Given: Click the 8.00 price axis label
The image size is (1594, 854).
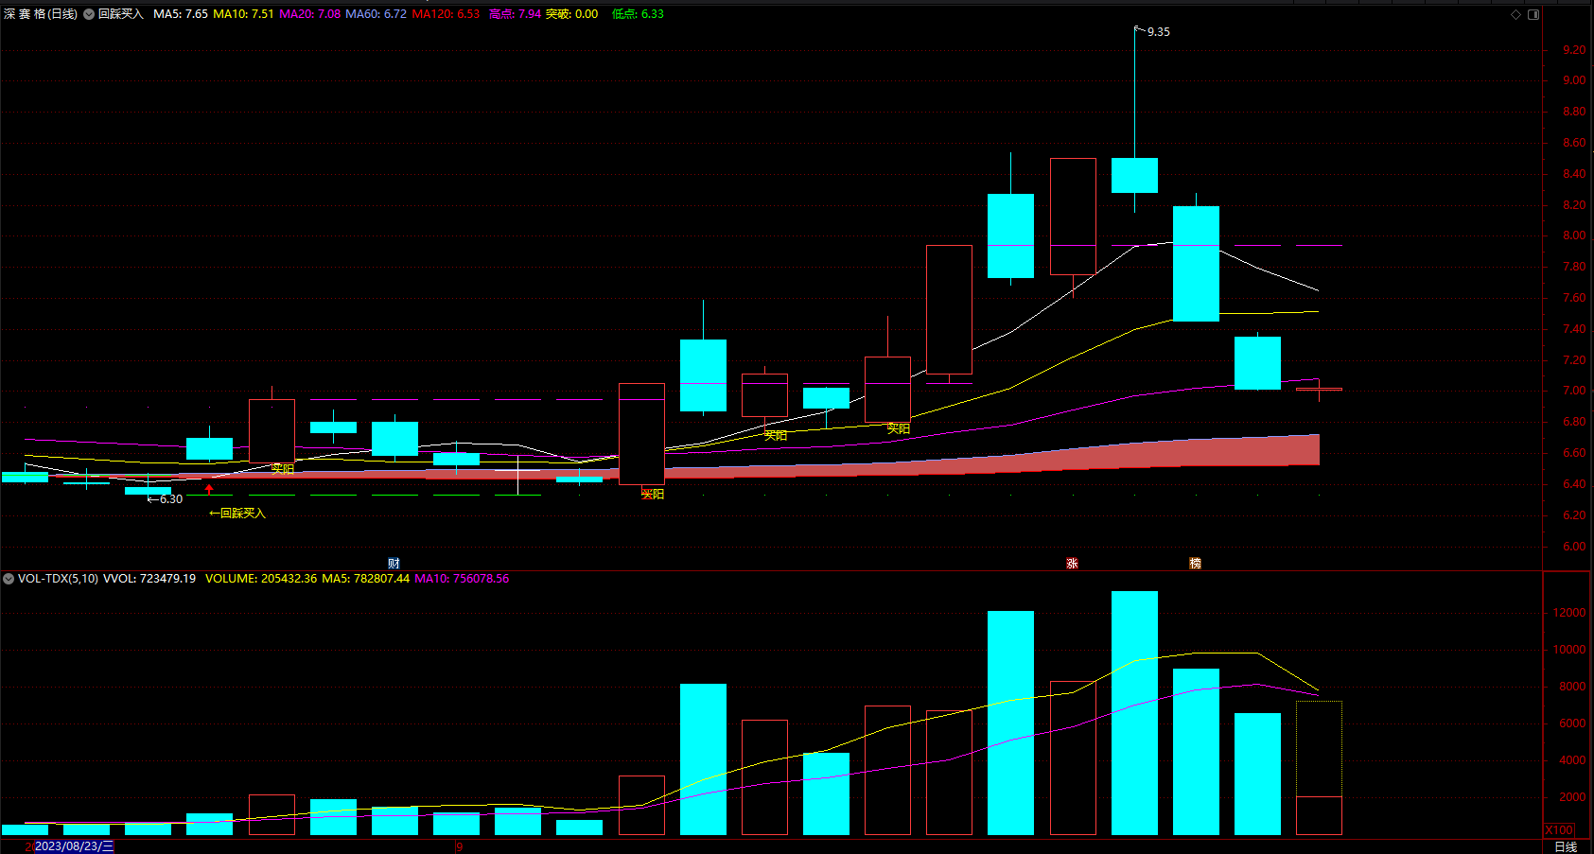Looking at the screenshot, I should pos(1574,235).
